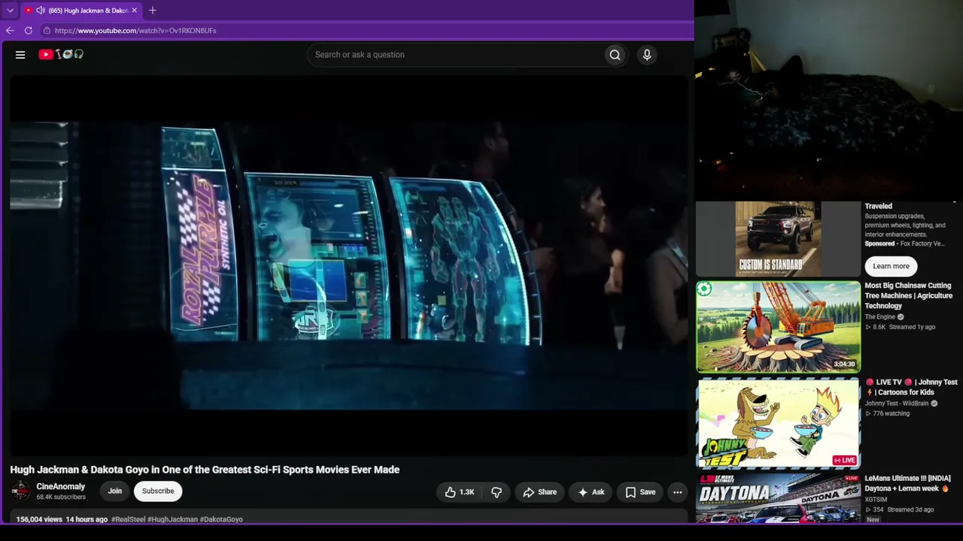Image resolution: width=963 pixels, height=541 pixels.
Task: Dislike this video
Action: (x=497, y=492)
